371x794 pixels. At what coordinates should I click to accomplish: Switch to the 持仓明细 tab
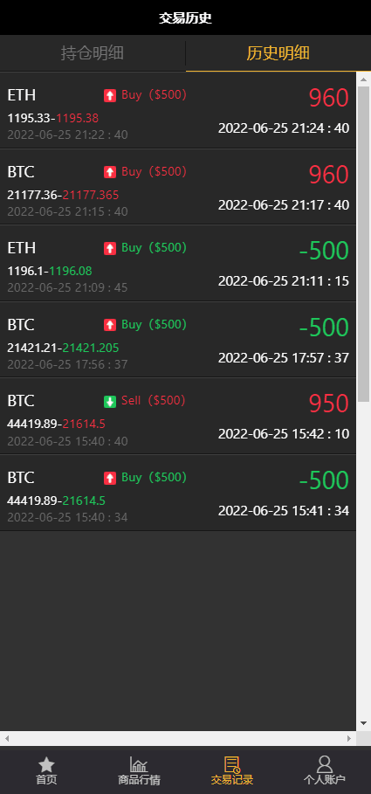(93, 53)
